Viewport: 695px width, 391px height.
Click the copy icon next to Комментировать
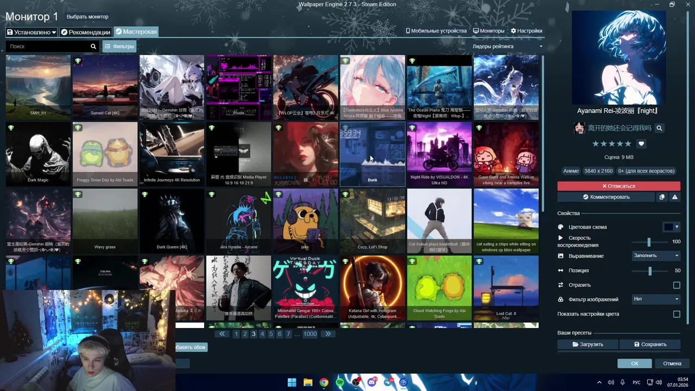tap(662, 197)
